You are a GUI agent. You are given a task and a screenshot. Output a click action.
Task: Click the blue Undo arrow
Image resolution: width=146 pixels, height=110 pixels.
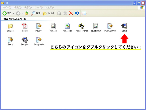pos(77,14)
